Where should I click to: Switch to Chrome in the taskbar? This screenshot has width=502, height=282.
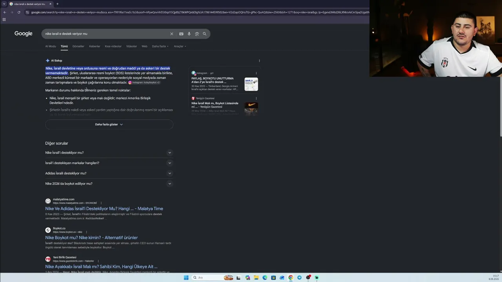pos(291,278)
